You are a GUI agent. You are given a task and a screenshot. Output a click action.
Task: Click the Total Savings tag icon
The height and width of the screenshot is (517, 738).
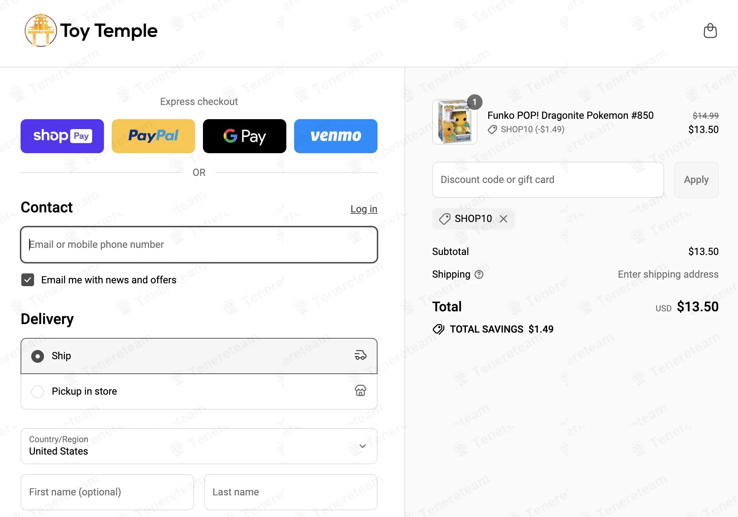tap(439, 329)
